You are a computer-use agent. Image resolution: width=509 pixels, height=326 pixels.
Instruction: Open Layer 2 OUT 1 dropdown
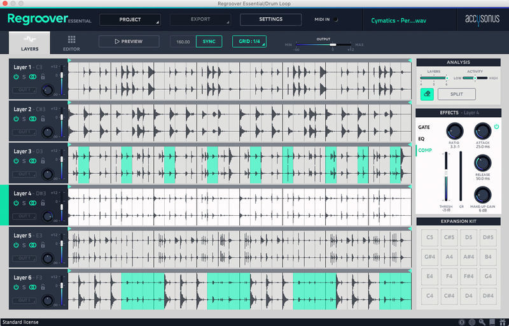pos(24,132)
